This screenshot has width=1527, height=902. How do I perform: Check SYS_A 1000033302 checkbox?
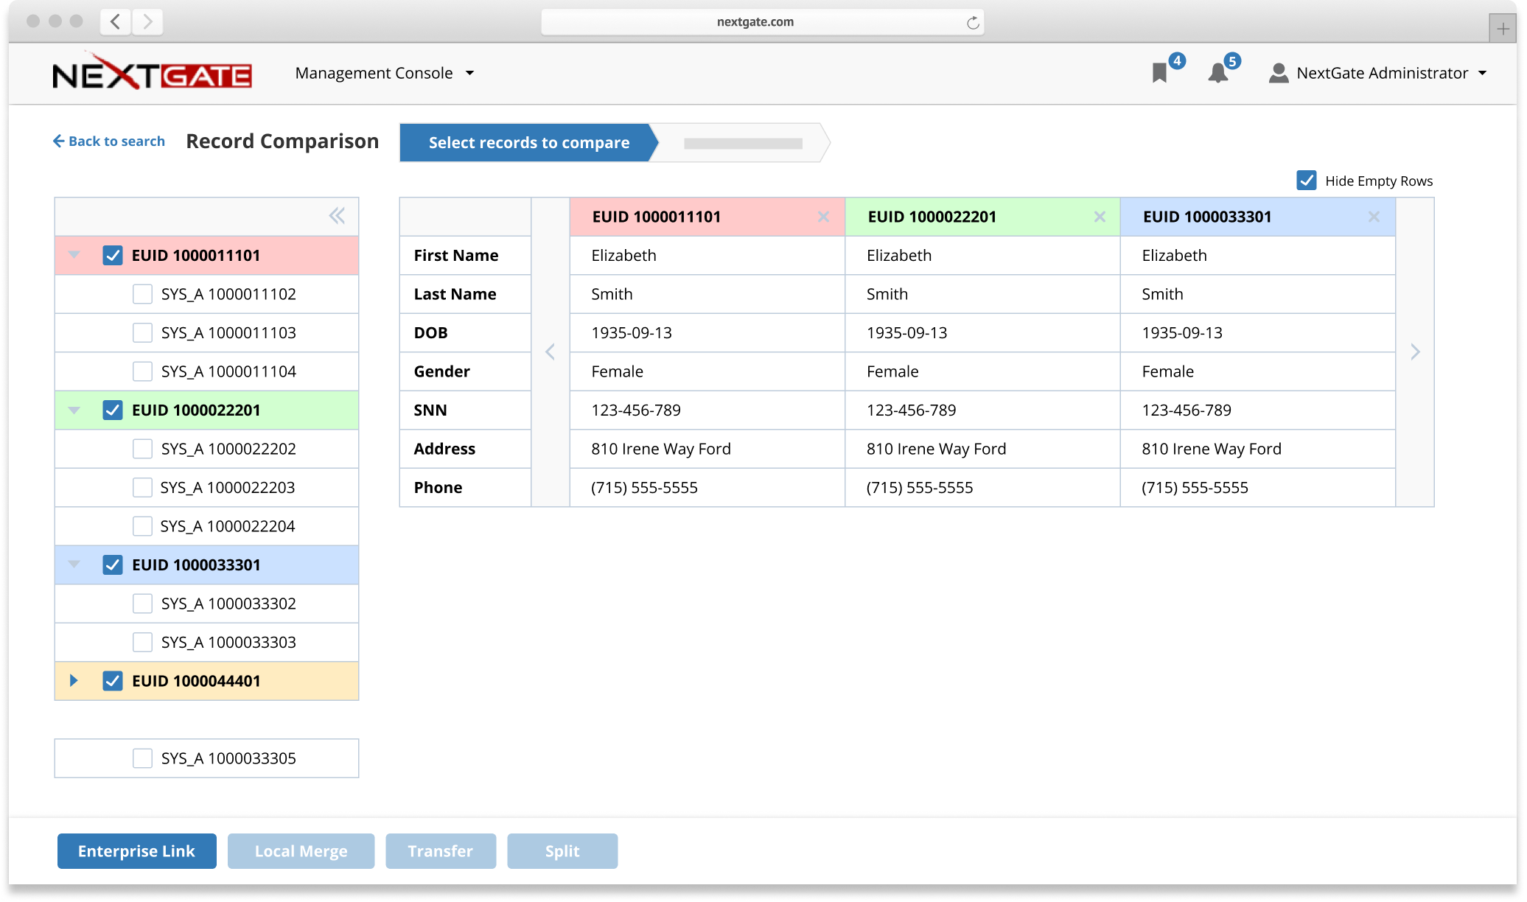[x=142, y=604]
